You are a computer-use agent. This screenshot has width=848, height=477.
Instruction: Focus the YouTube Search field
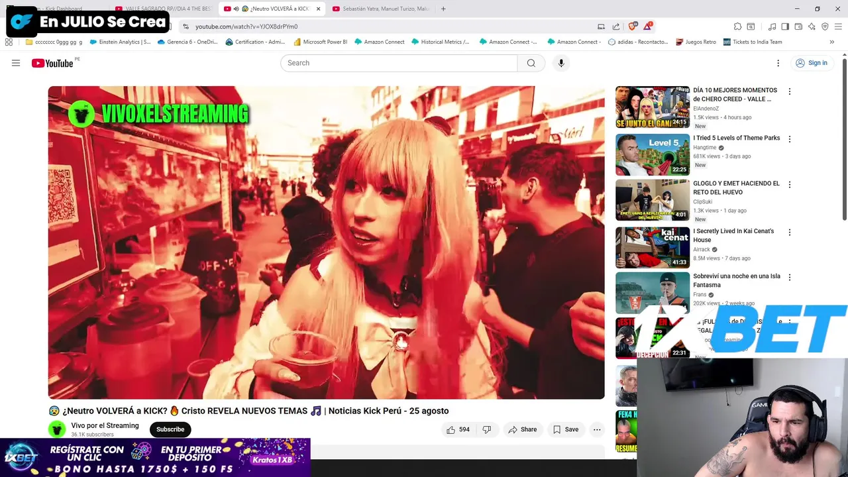pos(399,63)
